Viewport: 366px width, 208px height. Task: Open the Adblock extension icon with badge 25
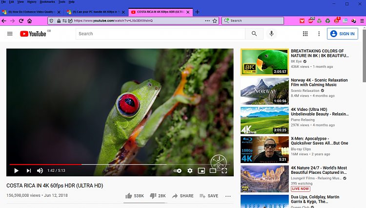coord(311,21)
